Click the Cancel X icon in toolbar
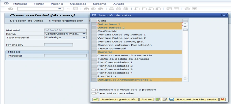The height and width of the screenshot is (104, 231). (x=101, y=9)
